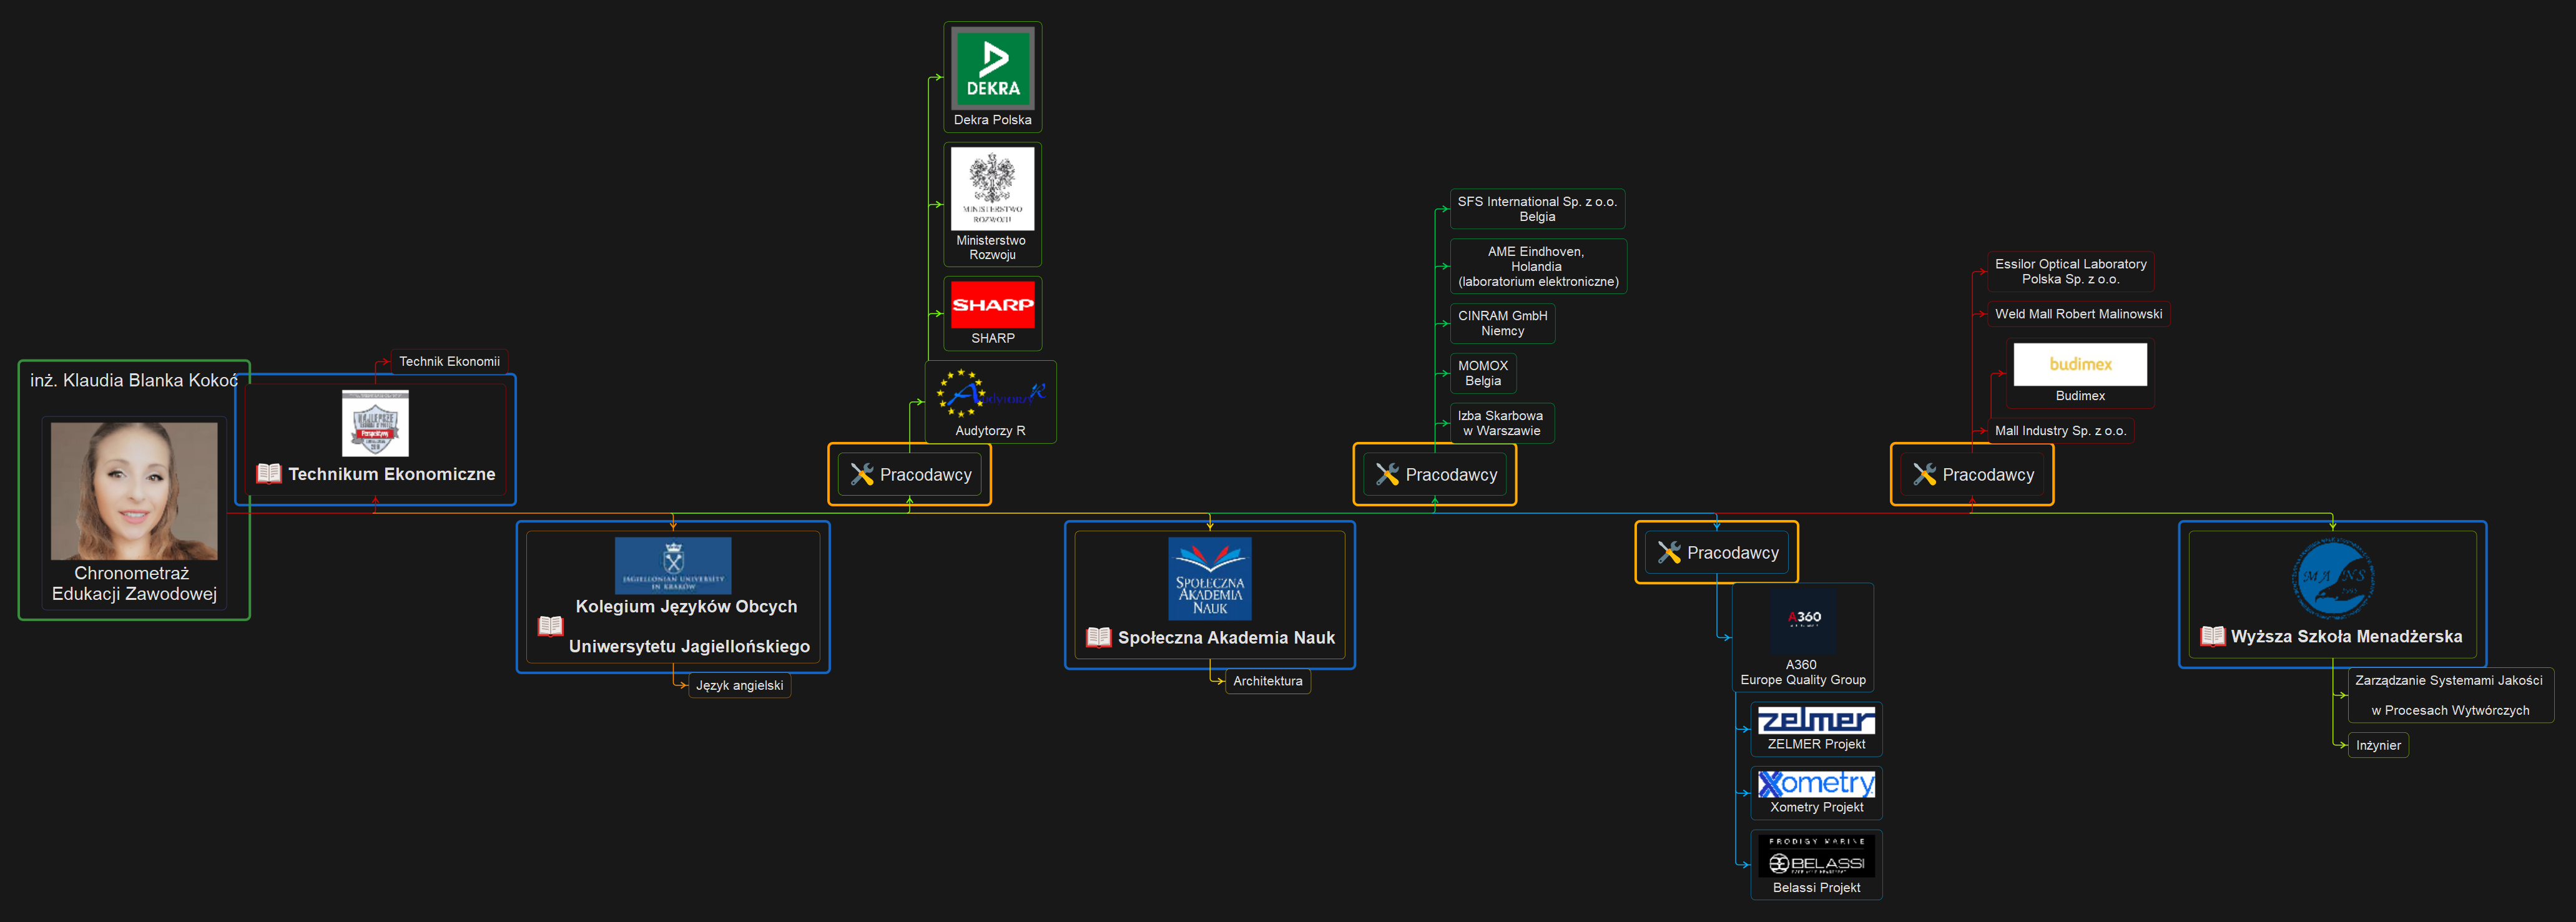Viewport: 2576px width, 922px height.
Task: Select the ZELMER Projekt caption
Action: click(x=1816, y=744)
